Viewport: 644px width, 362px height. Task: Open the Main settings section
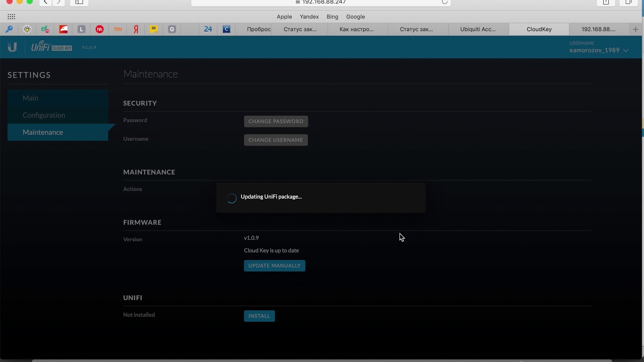(x=58, y=98)
